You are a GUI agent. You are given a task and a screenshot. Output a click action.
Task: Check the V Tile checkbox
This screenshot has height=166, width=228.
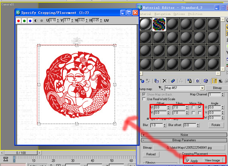[x=200, y=113]
